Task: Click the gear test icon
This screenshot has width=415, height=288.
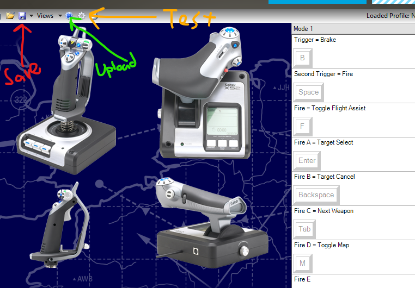Action: (x=82, y=16)
